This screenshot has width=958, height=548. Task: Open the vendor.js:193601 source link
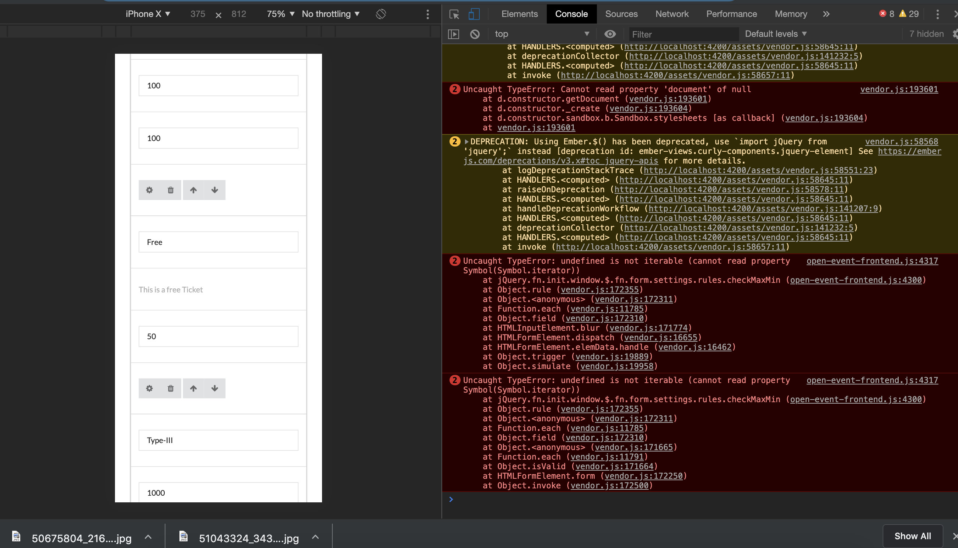pyautogui.click(x=899, y=89)
